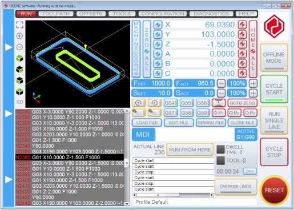294x210 pixels.
Task: Fit toolpath view with the bracket-frame icon
Action: (x=19, y=25)
